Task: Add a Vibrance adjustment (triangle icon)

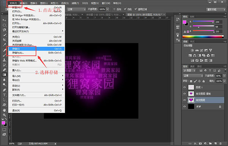Action: (x=211, y=50)
